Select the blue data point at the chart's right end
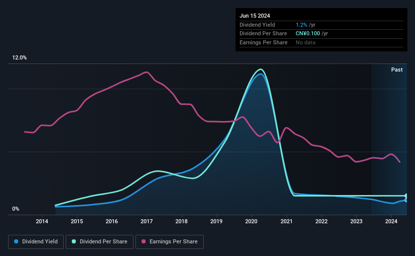The width and height of the screenshot is (415, 256). point(406,200)
